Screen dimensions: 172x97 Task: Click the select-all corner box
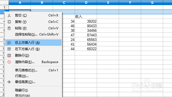pos(4,2)
